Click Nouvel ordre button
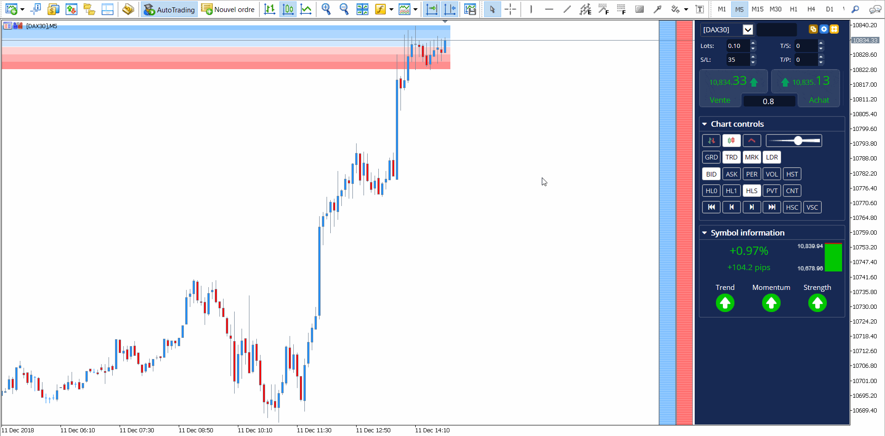 click(x=228, y=9)
